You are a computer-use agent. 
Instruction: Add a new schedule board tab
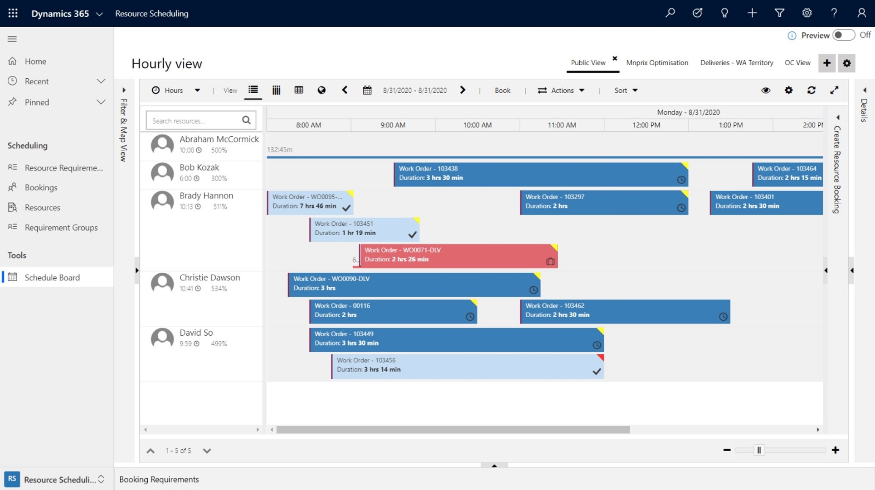pos(827,63)
